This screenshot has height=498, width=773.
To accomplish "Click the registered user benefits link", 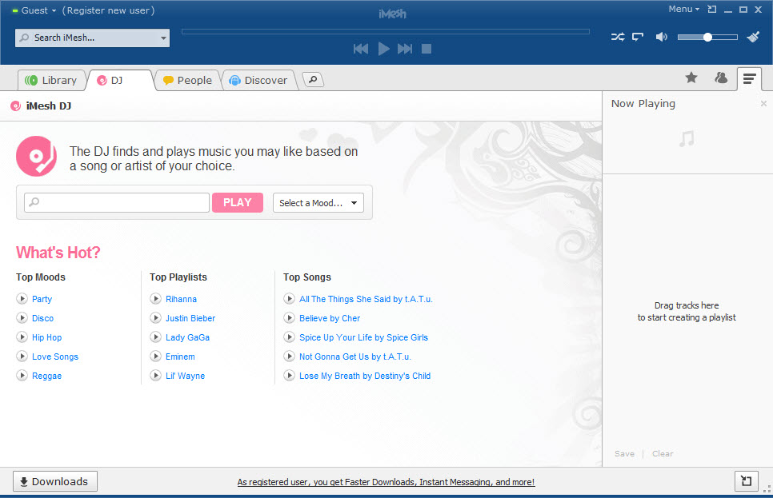I will click(x=386, y=482).
